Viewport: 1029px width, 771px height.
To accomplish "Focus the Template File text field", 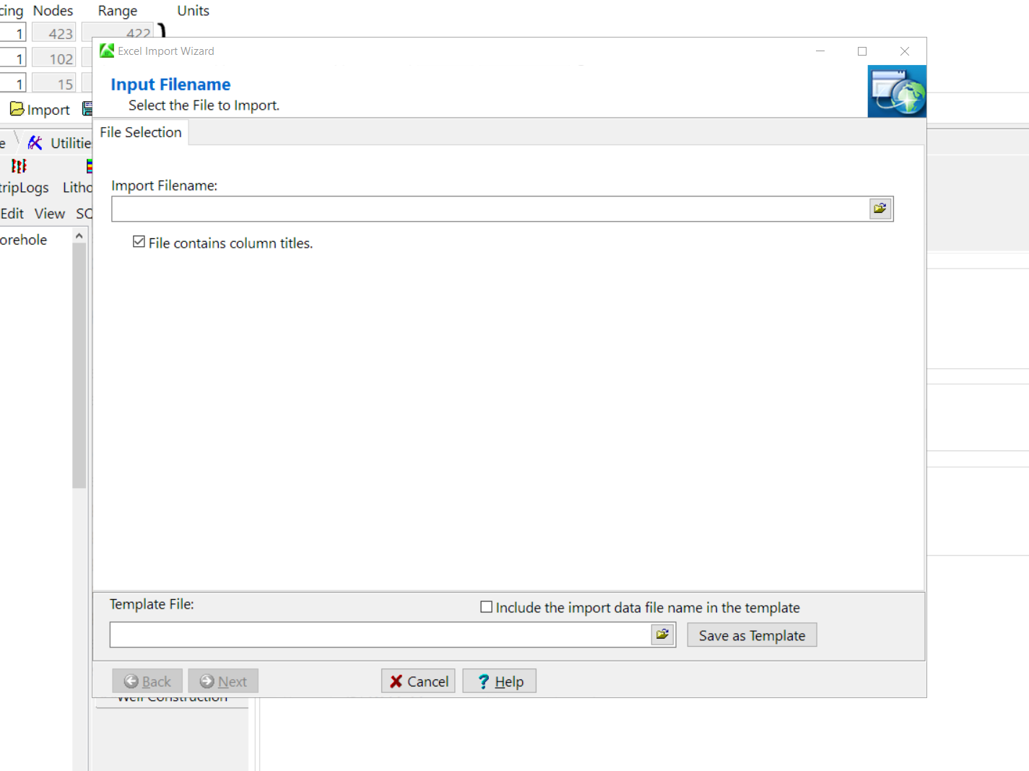I will [x=381, y=635].
